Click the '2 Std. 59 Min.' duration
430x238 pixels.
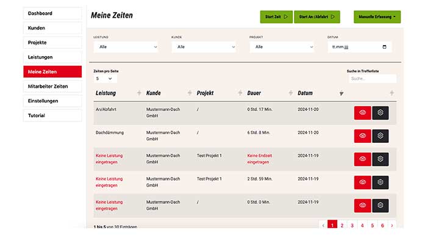tap(260, 179)
